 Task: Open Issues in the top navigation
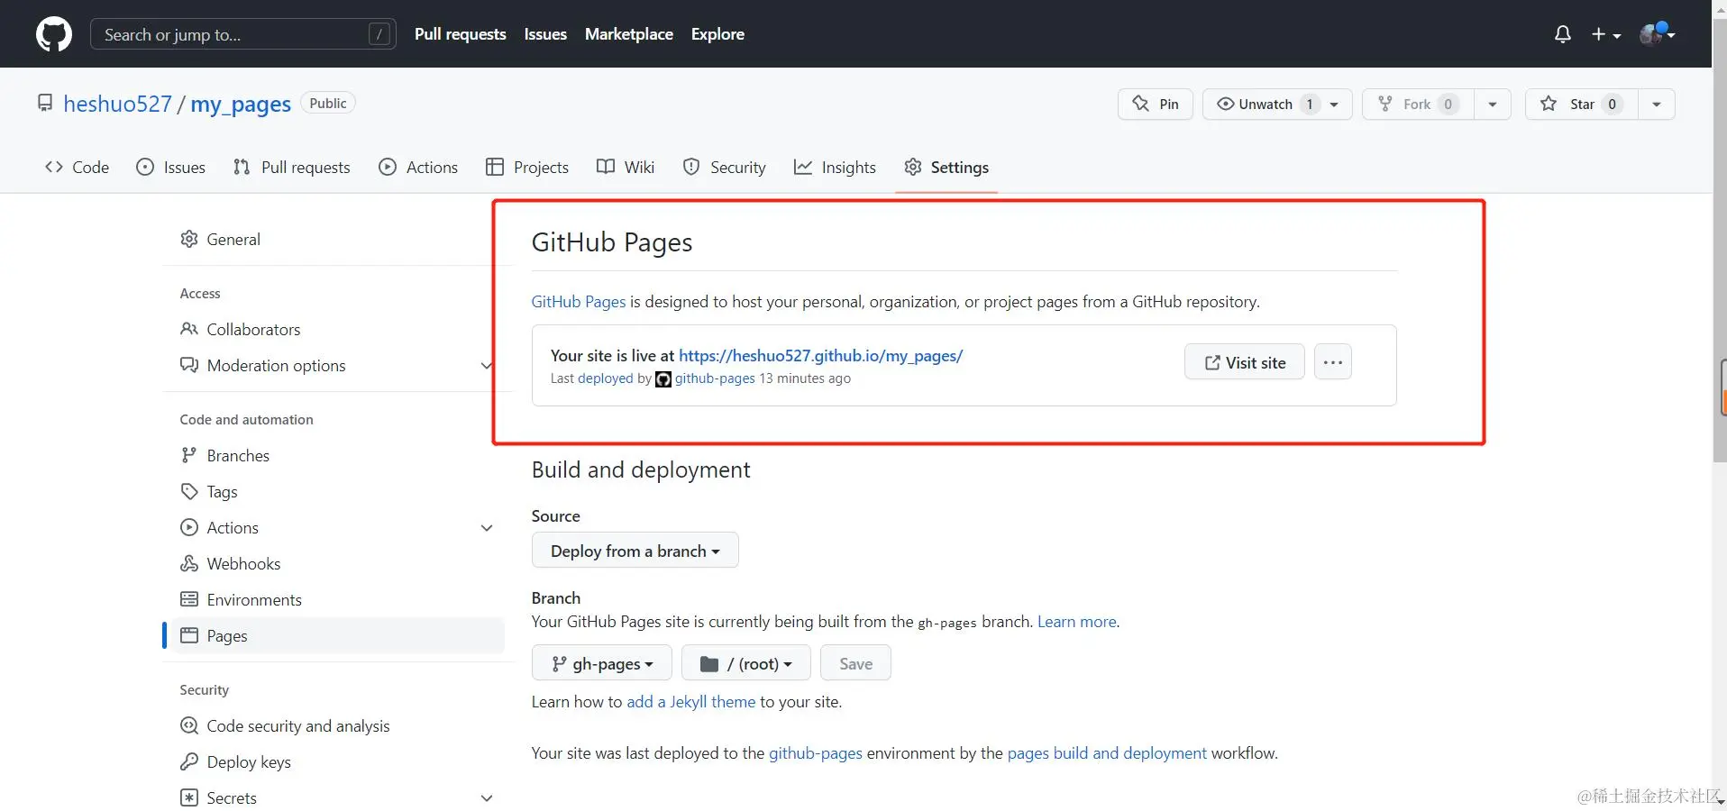point(545,34)
